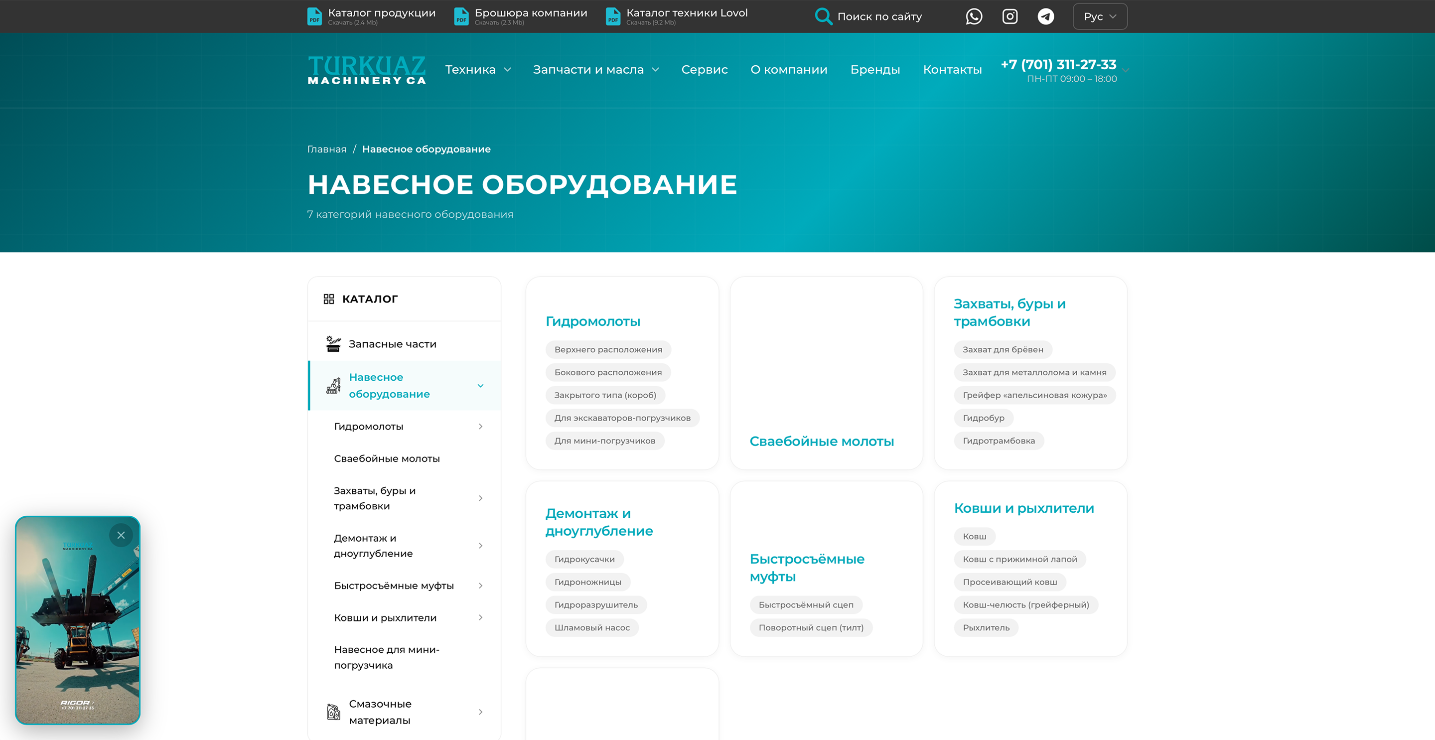Expand Быстросъёмные муфты sidebar arrow
The height and width of the screenshot is (740, 1435).
click(x=480, y=586)
